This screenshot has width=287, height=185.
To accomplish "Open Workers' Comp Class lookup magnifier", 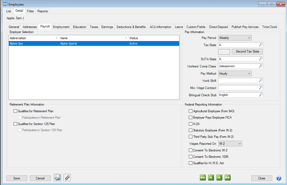I will coord(261,66).
